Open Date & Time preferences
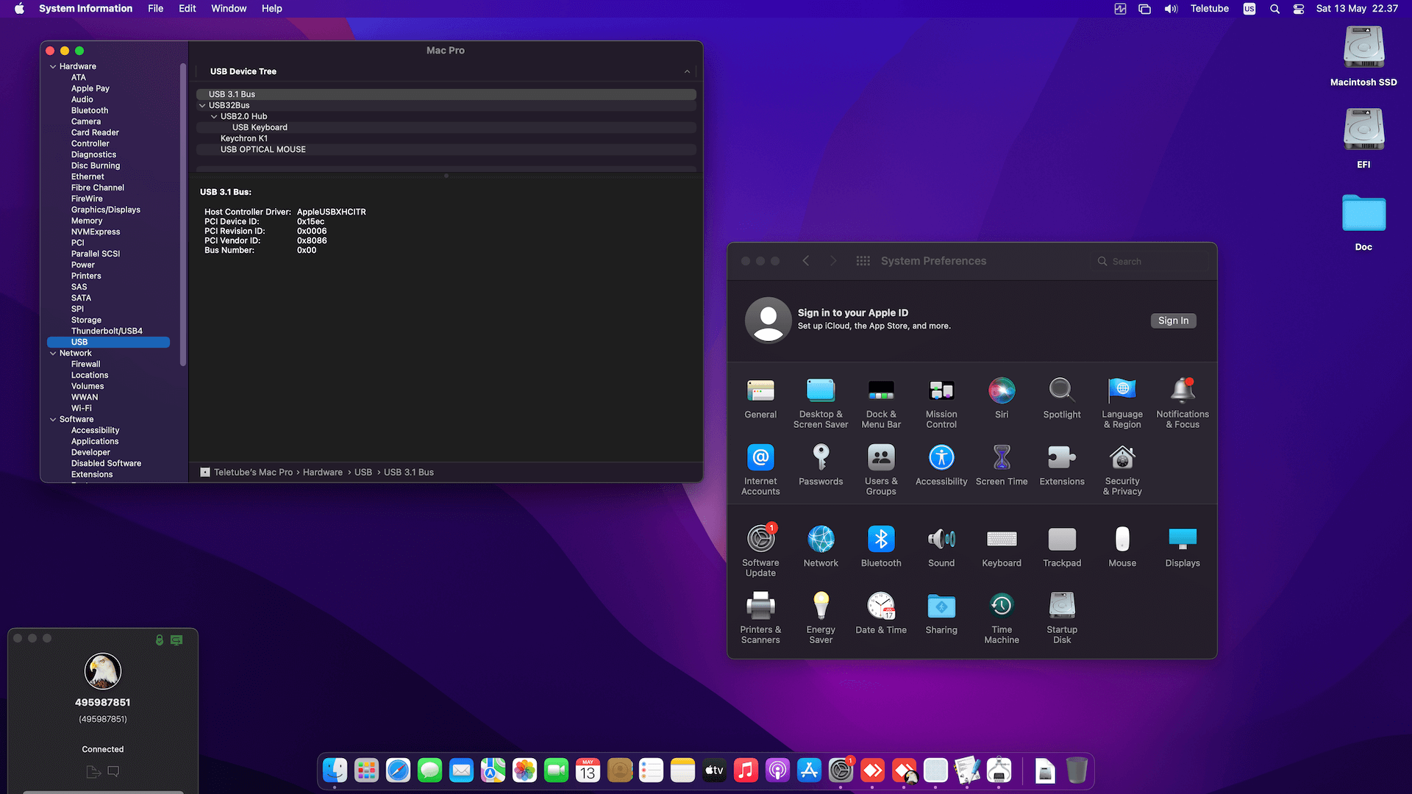Screen dimensions: 1412x794 pyautogui.click(x=881, y=615)
